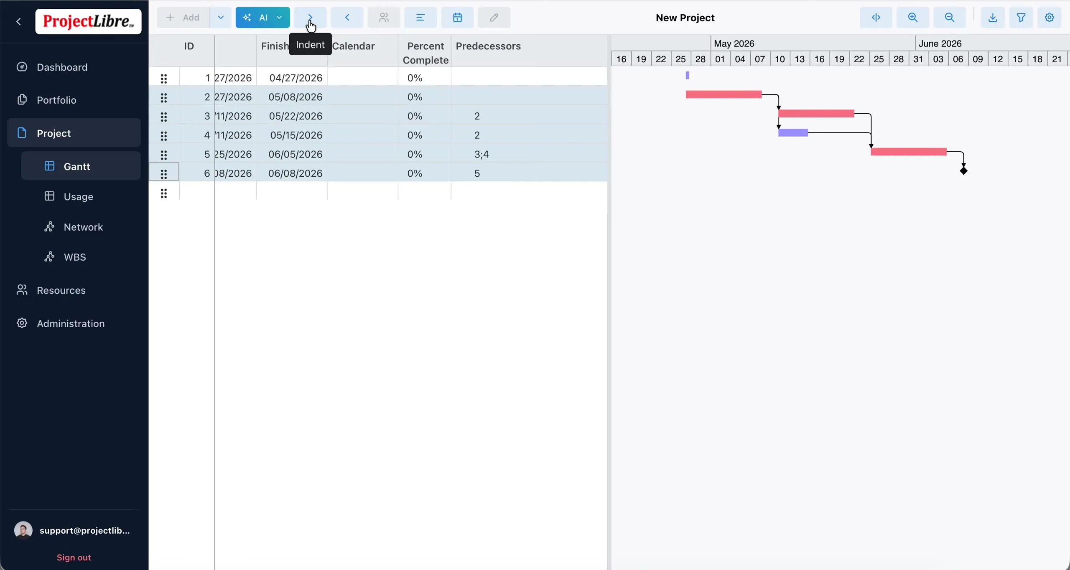Viewport: 1070px width, 570px height.
Task: Click the Add task button
Action: coord(183,18)
